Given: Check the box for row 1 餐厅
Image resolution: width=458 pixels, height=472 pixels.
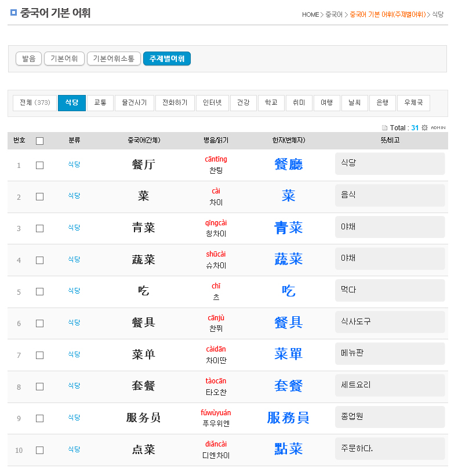Looking at the screenshot, I should 39,165.
